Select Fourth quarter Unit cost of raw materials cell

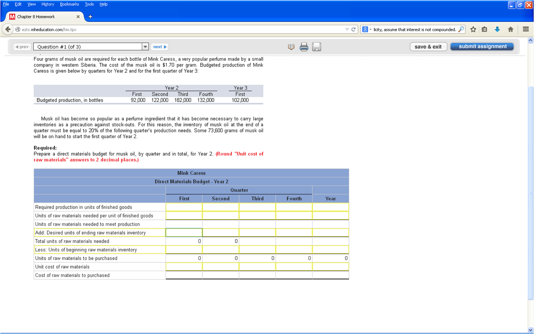coord(294,267)
